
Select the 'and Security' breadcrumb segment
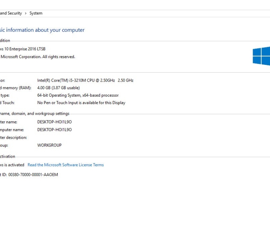click(x=11, y=13)
